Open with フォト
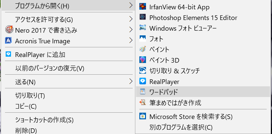The width and height of the screenshot is (272, 134). (x=203, y=39)
